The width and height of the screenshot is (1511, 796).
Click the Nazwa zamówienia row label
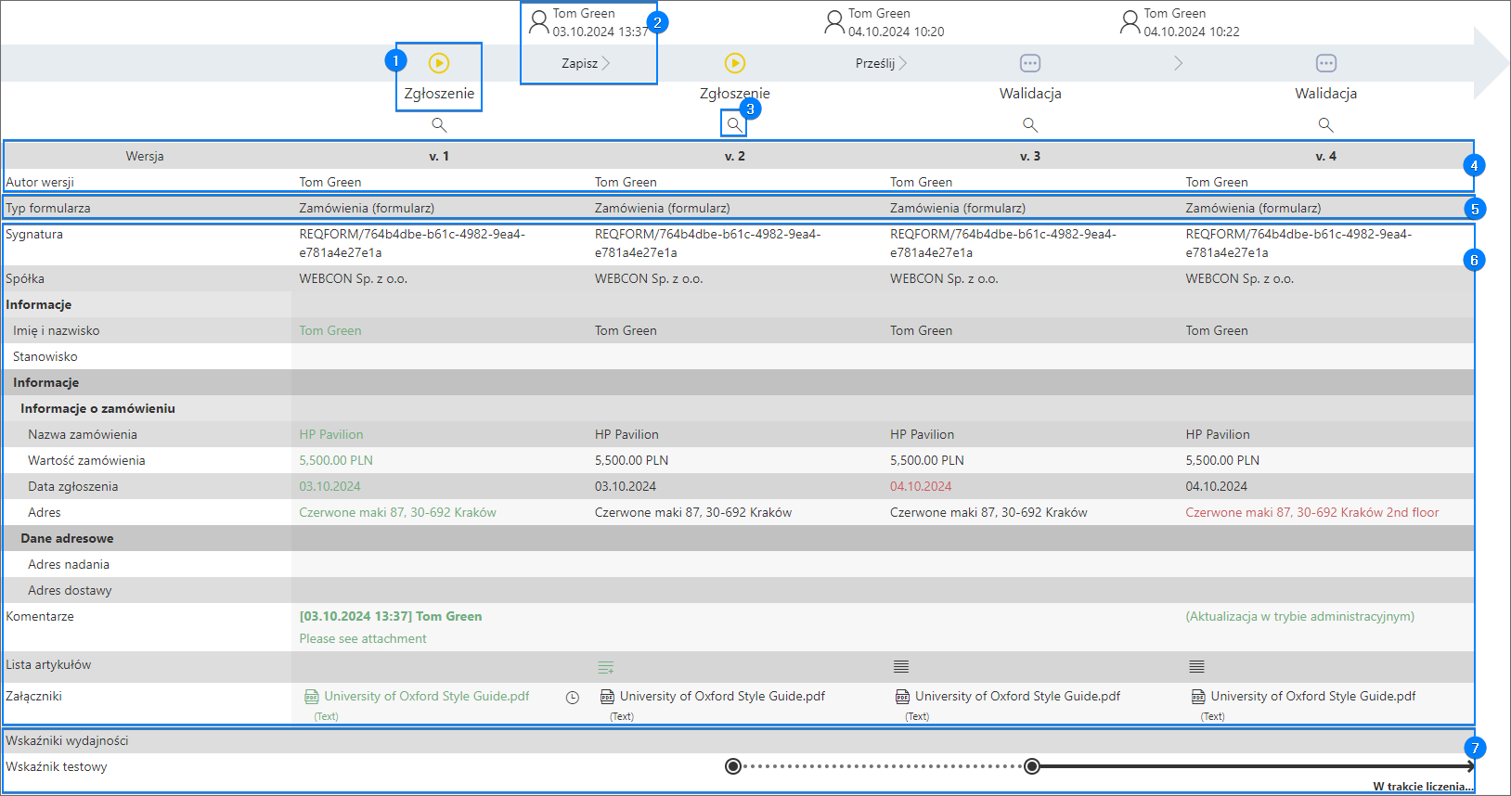(x=83, y=434)
